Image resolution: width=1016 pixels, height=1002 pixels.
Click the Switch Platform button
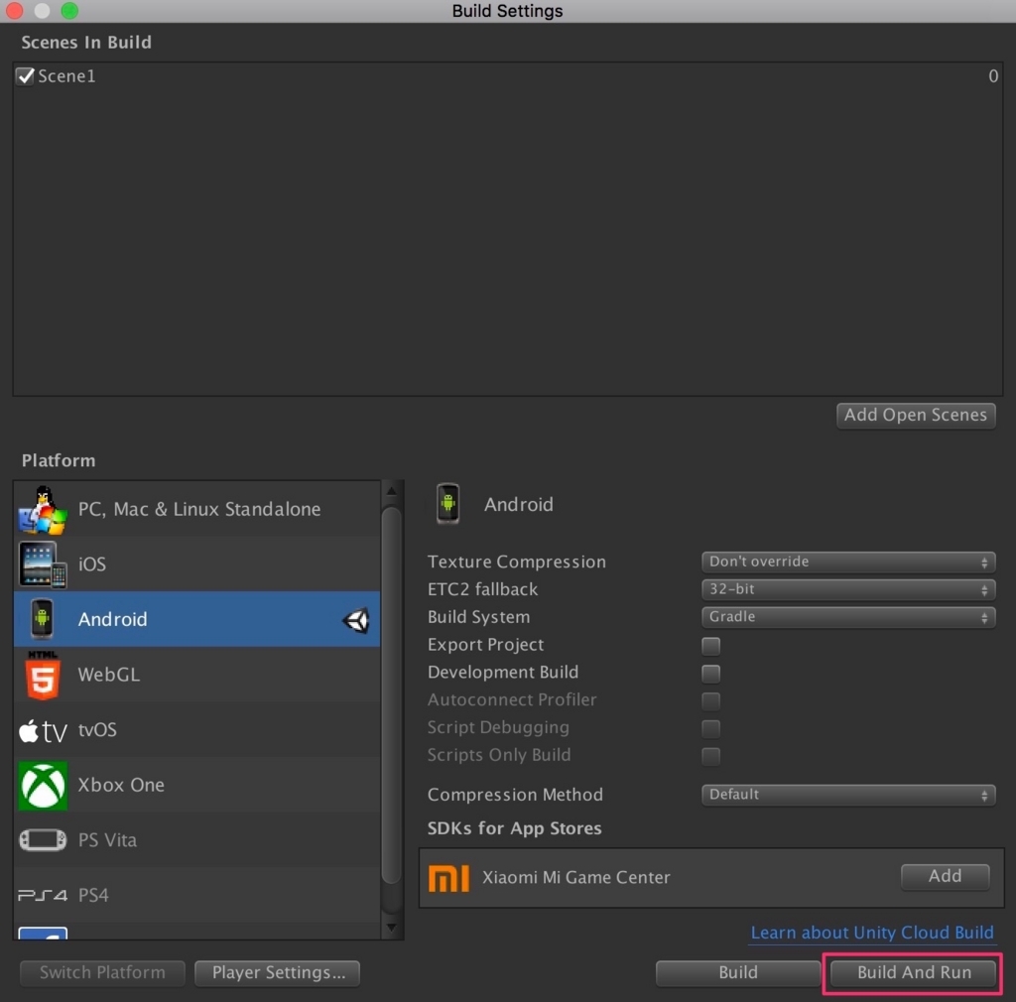[102, 973]
